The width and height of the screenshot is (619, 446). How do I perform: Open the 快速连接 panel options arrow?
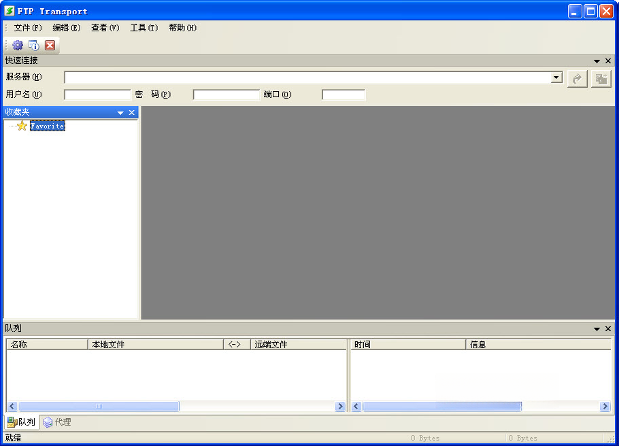tap(597, 61)
